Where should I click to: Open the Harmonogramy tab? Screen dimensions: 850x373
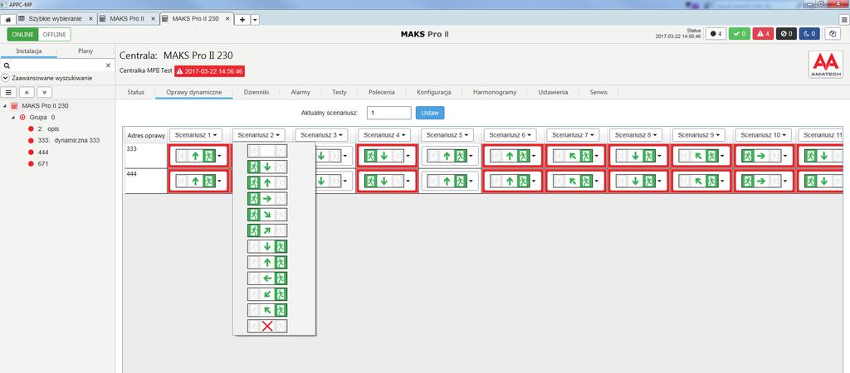[x=495, y=92]
